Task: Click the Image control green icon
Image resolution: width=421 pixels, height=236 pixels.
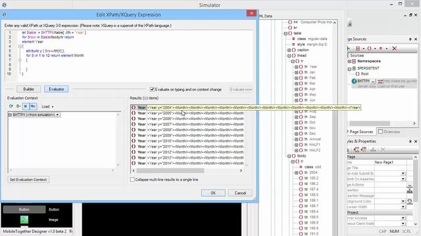Action: click(x=24, y=220)
